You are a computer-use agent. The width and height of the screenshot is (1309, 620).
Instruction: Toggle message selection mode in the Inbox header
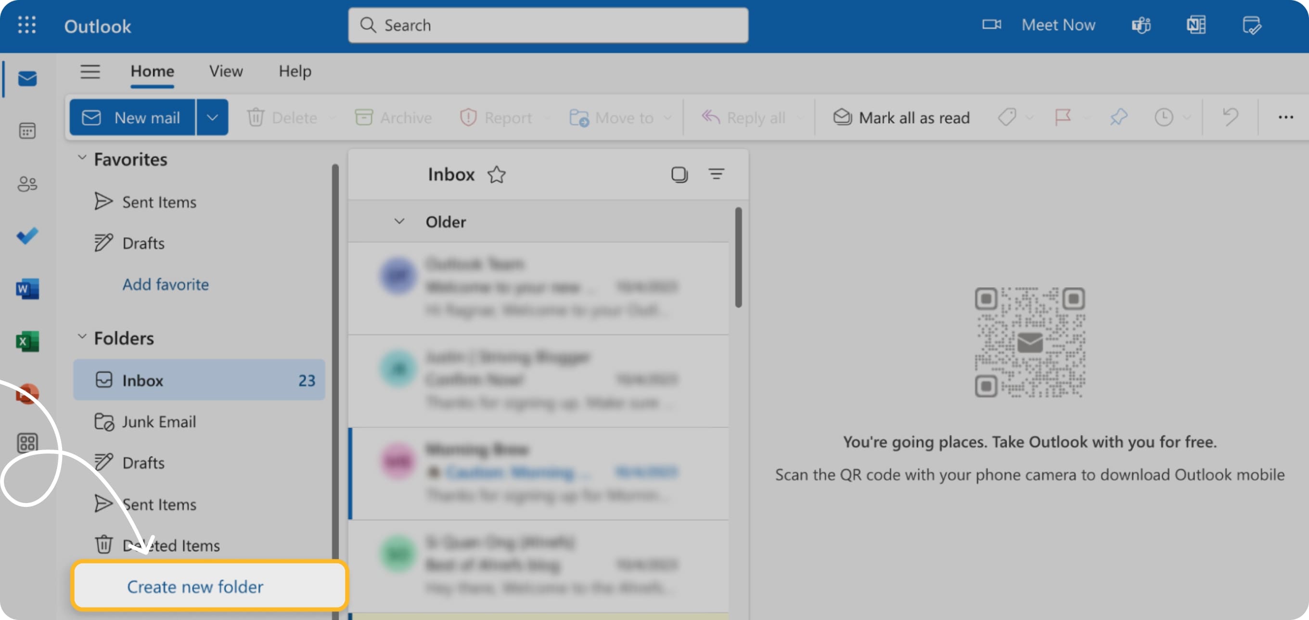(x=680, y=174)
